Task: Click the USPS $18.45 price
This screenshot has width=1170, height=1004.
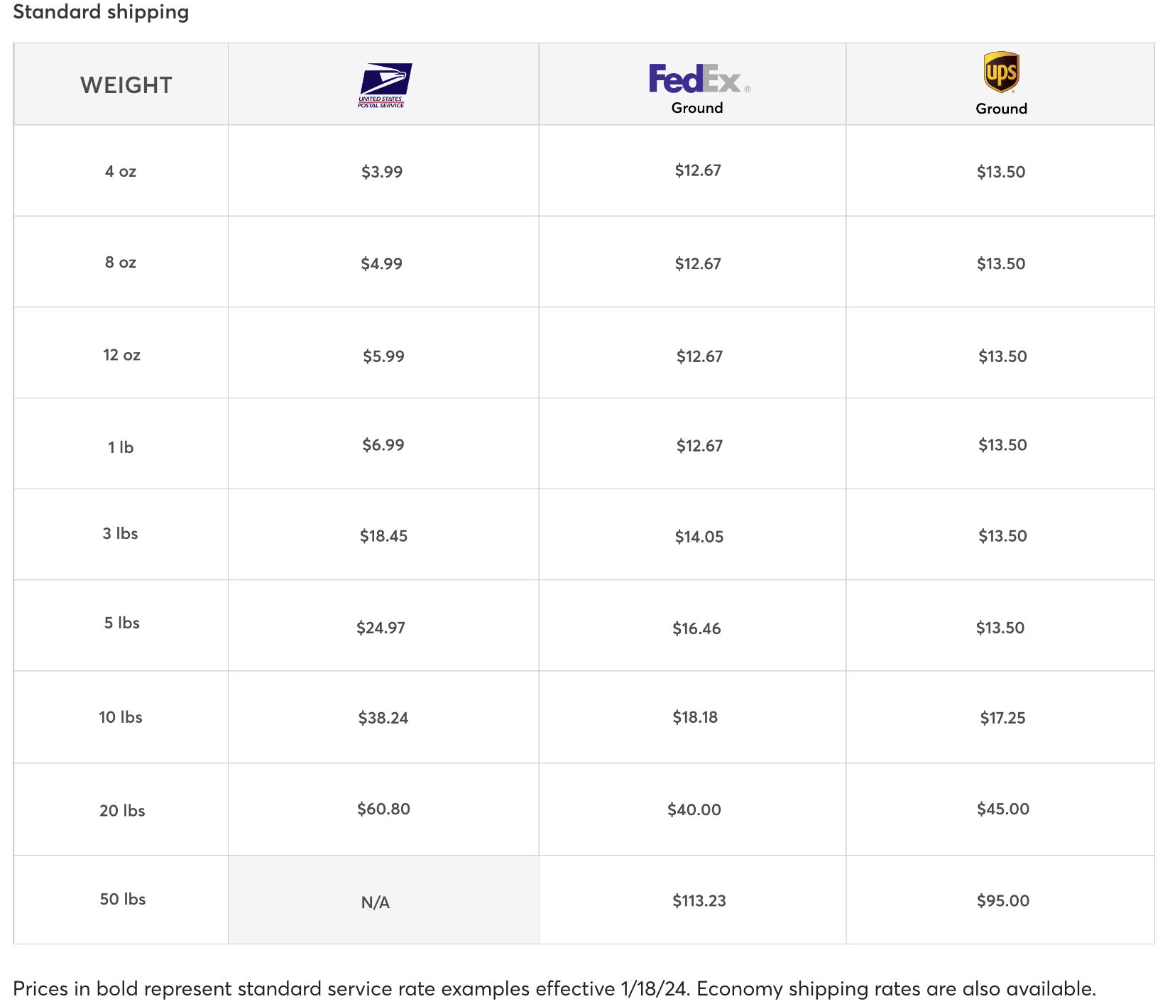Action: 383,536
